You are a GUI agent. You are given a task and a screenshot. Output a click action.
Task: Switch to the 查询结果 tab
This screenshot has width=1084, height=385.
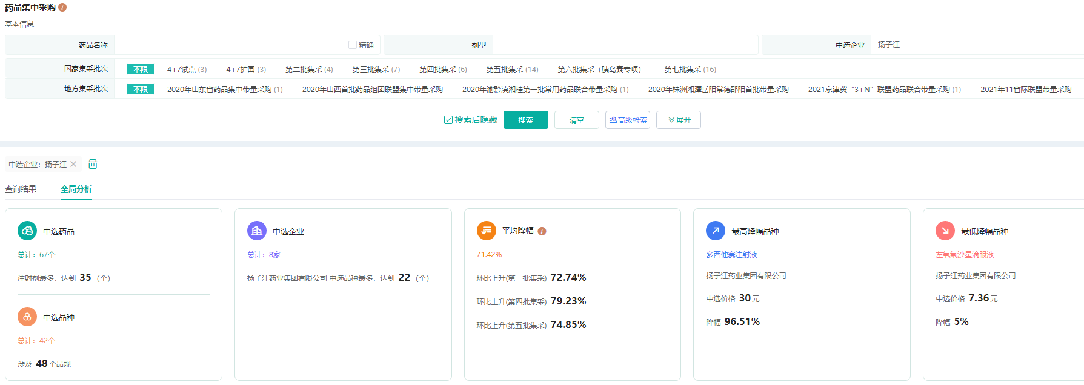pos(21,189)
